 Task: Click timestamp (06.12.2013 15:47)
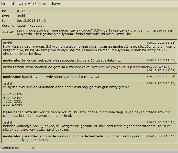pyautogui.click(x=161, y=136)
